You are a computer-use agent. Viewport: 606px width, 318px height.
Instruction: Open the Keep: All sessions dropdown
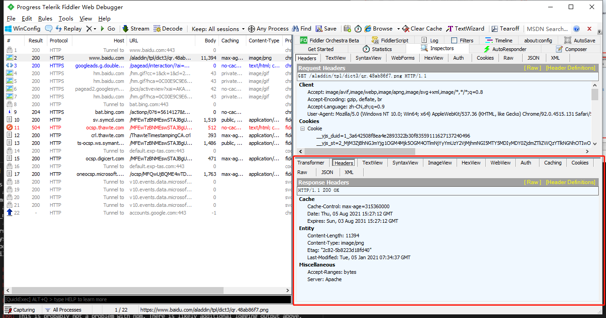click(218, 29)
